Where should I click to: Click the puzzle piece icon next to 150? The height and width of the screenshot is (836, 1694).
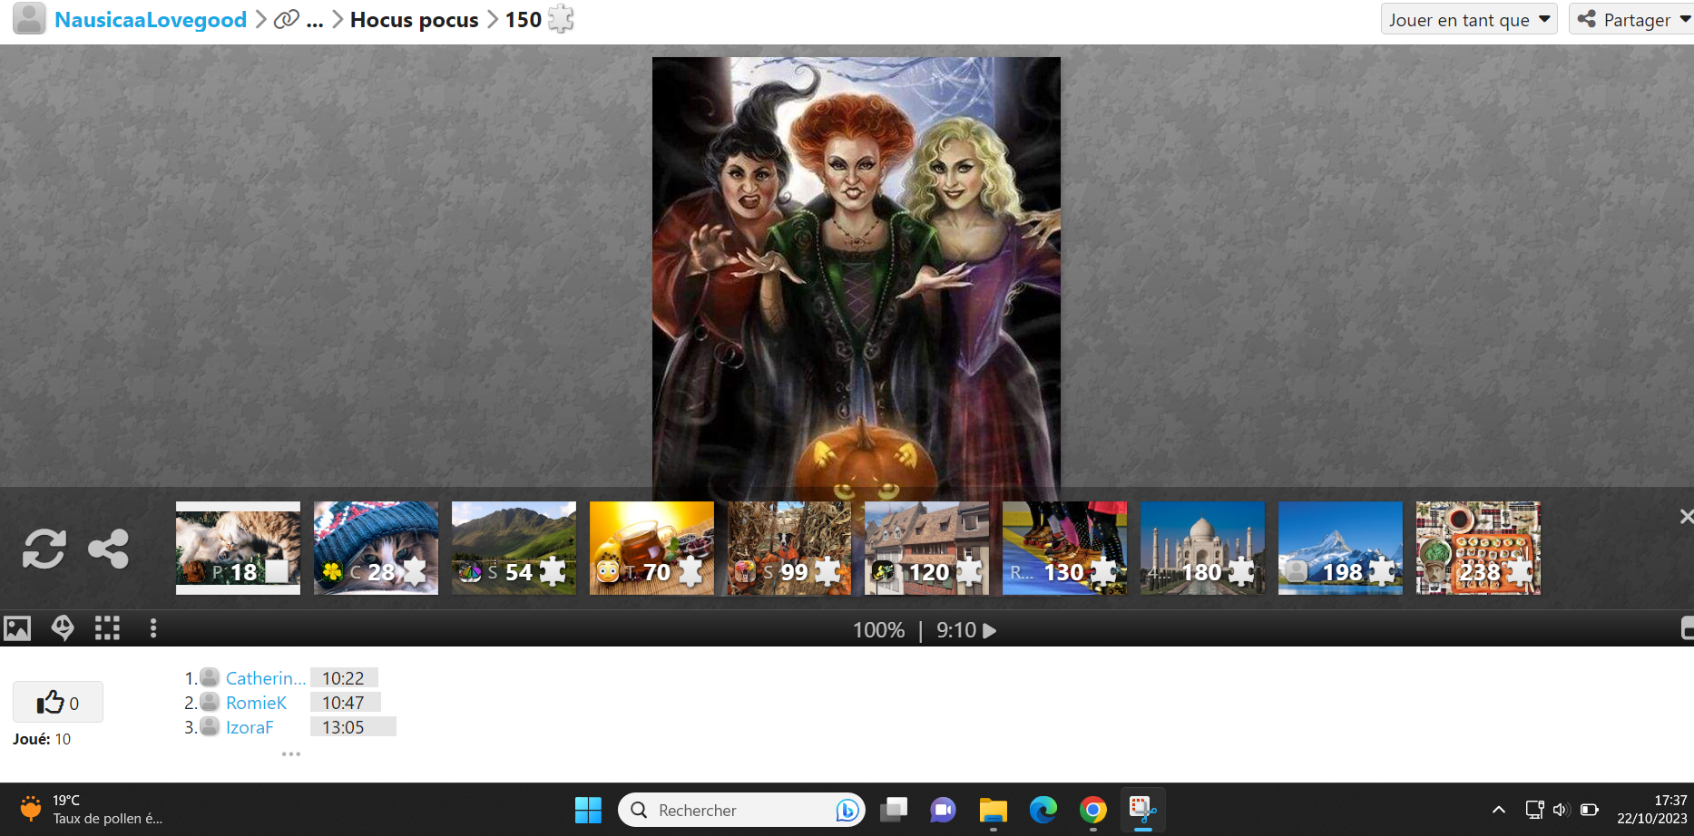(561, 19)
